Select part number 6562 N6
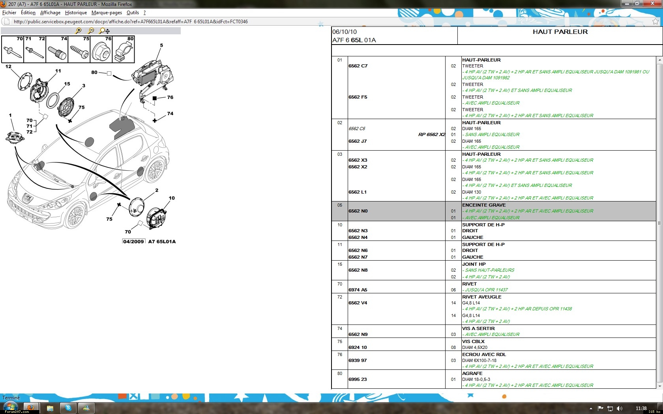Screen dimensions: 663x414 (x=358, y=250)
